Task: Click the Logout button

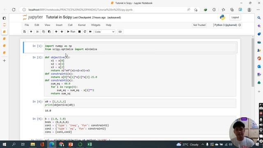Action: 235,17
